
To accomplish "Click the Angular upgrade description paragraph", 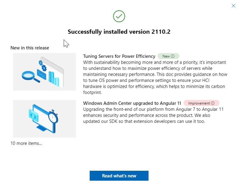I will (153, 115).
